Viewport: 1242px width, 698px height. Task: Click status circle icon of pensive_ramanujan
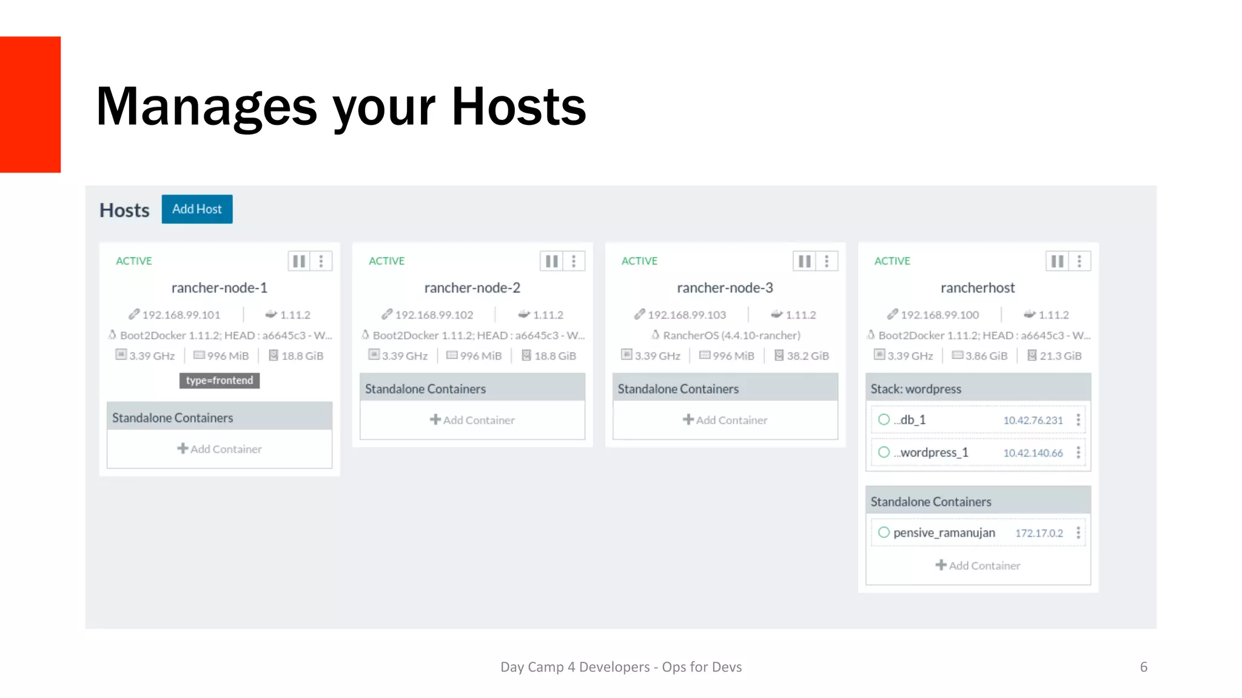884,532
